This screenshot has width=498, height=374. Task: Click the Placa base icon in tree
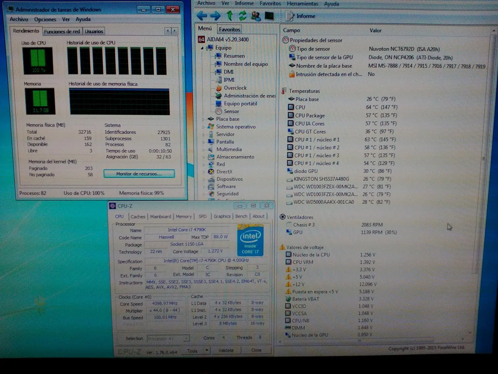[x=211, y=119]
